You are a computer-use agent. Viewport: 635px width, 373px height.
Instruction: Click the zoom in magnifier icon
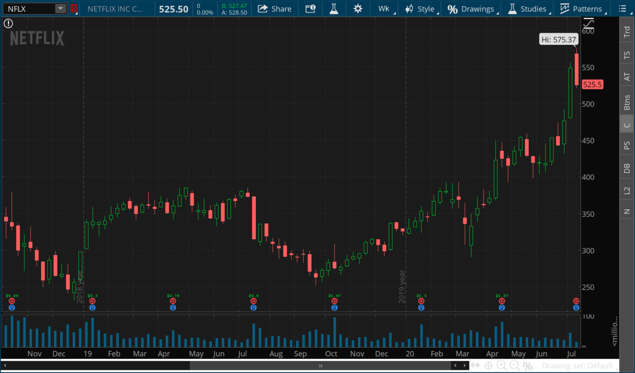(x=502, y=366)
